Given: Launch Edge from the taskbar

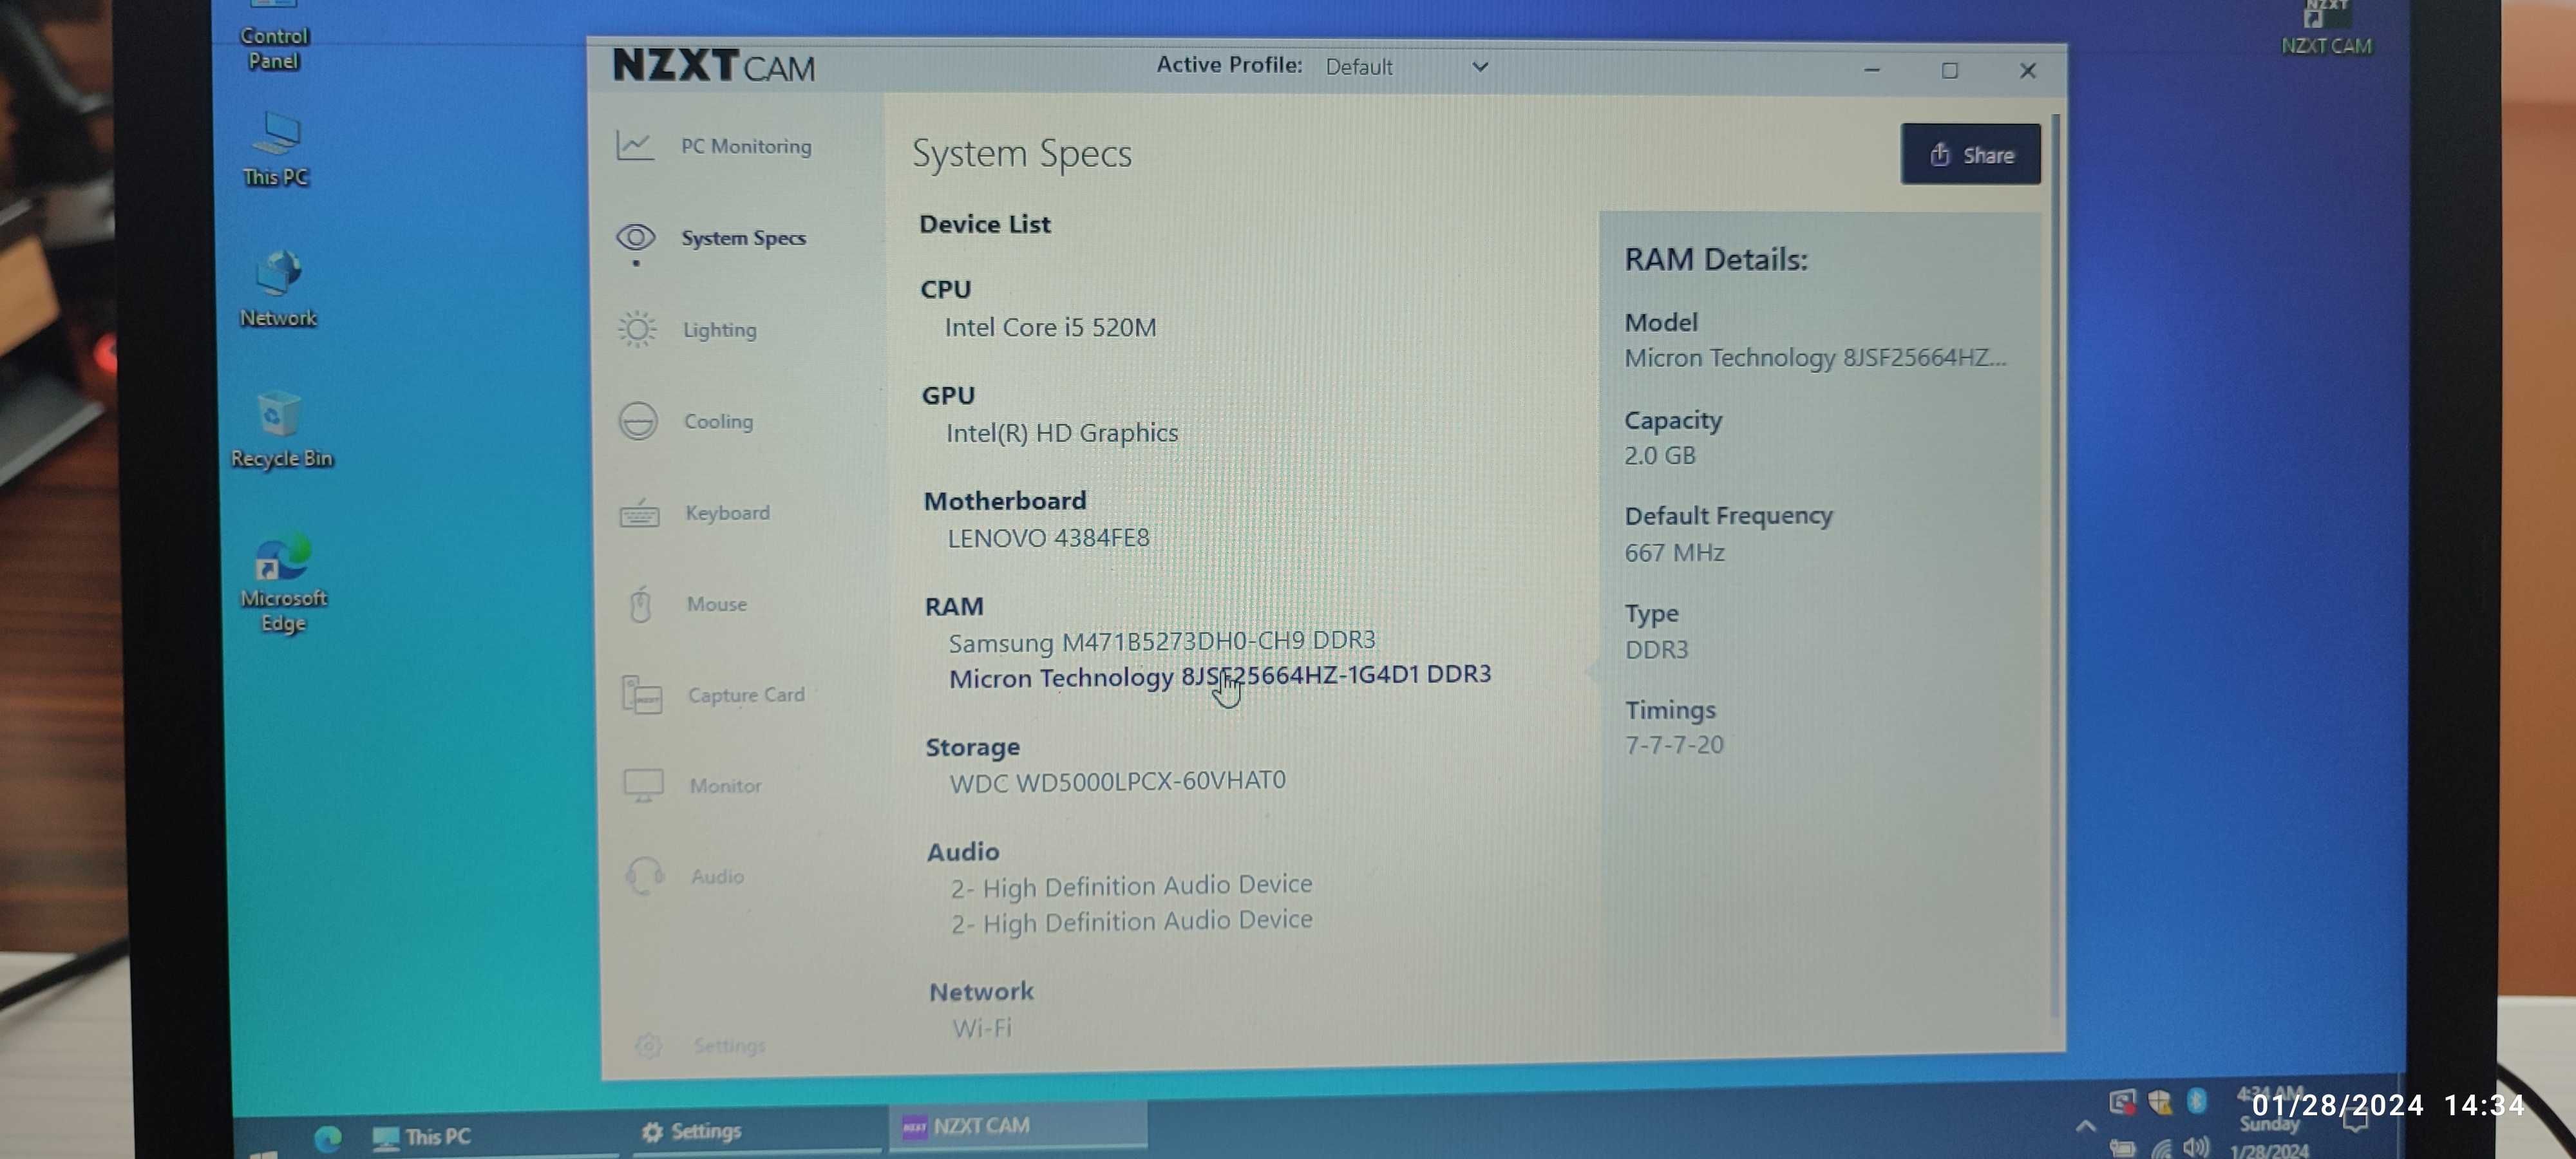Looking at the screenshot, I should (x=328, y=1138).
